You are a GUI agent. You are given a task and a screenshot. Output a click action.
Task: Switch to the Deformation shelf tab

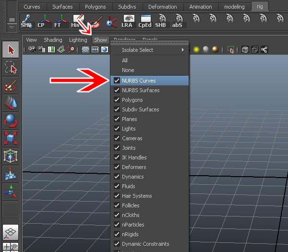pyautogui.click(x=163, y=7)
